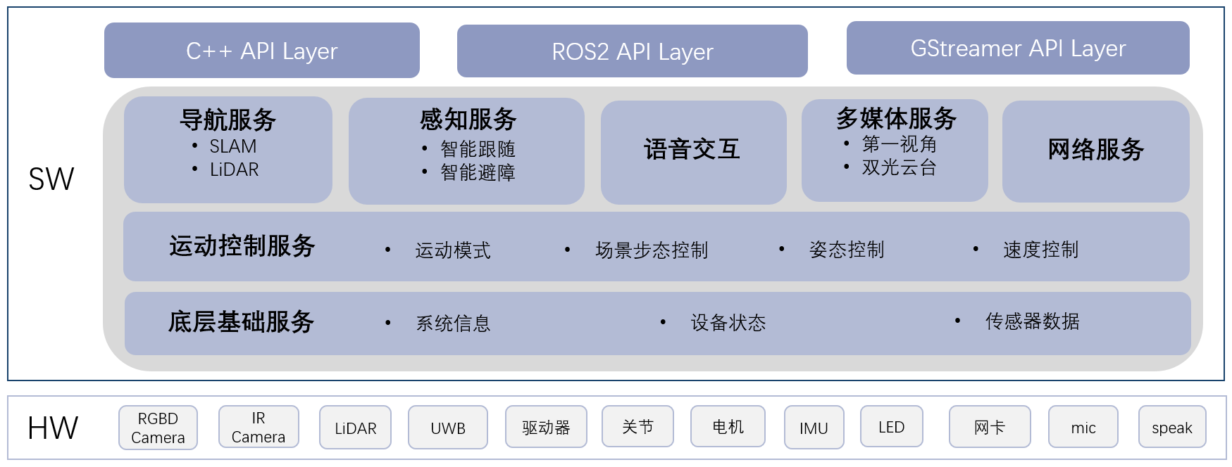
Task: Click the 双光云台 bullet item
Action: 900,167
